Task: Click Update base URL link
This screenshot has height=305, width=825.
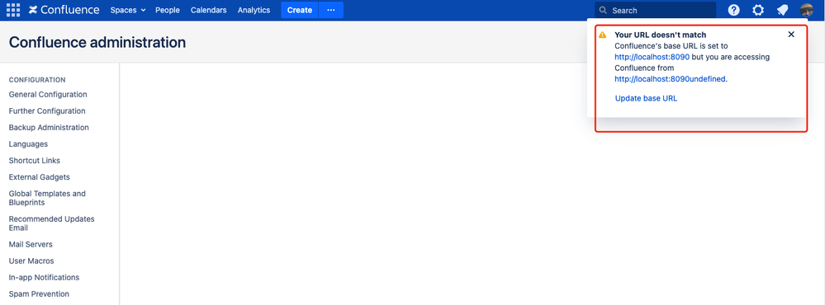Action: click(646, 98)
